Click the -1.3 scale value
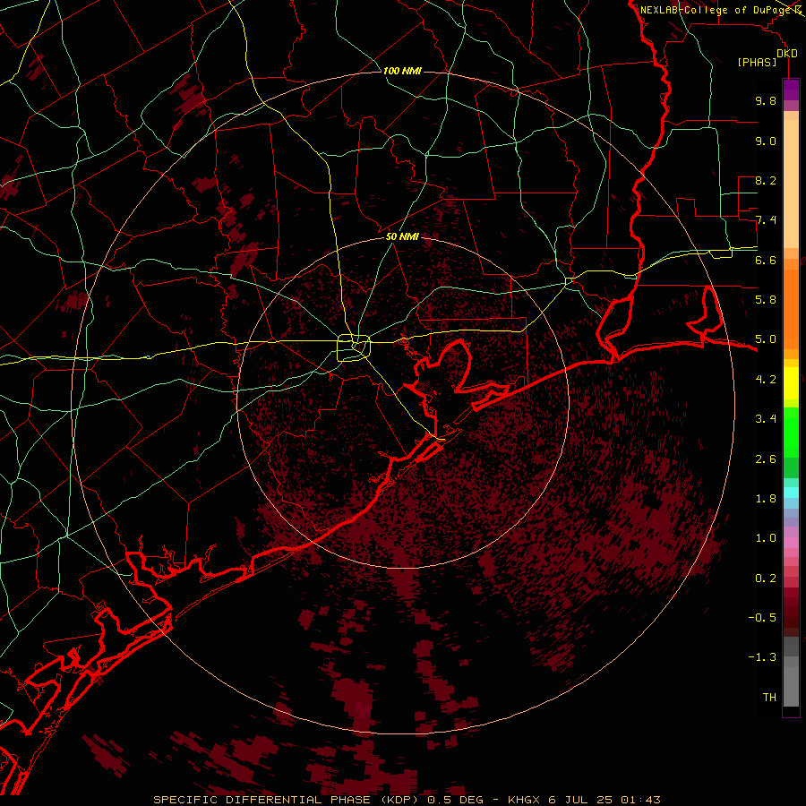Image resolution: width=806 pixels, height=806 pixels. (762, 657)
